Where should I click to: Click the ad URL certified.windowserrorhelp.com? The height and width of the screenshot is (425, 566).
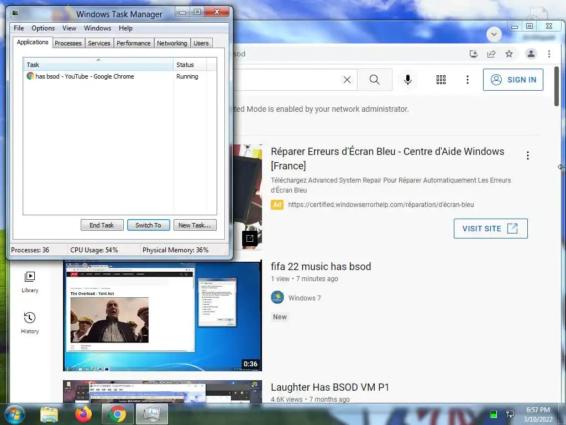point(381,205)
